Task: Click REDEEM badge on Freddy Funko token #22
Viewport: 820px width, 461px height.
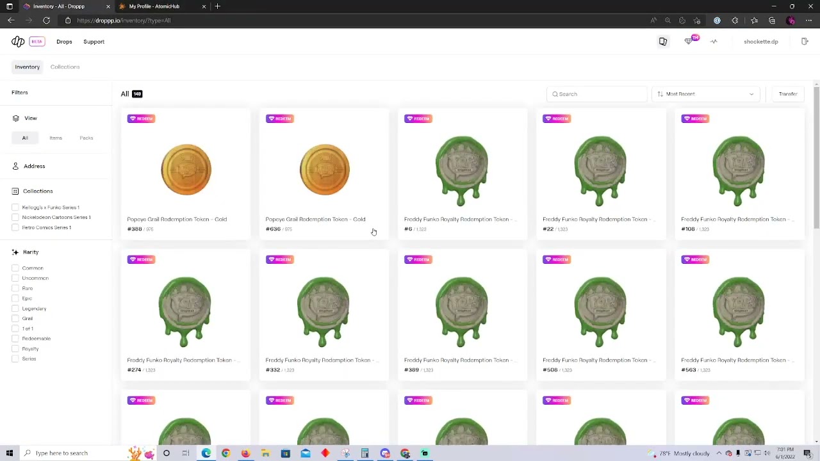Action: point(557,118)
